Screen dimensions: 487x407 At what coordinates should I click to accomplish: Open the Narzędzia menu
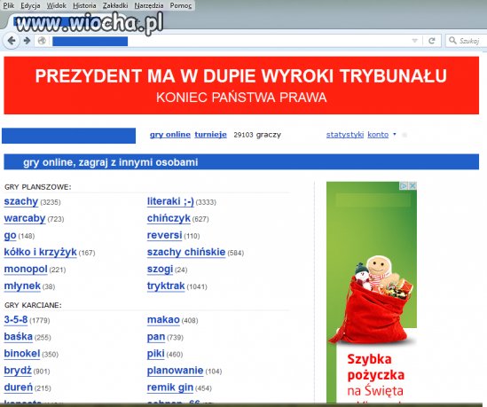pyautogui.click(x=149, y=5)
